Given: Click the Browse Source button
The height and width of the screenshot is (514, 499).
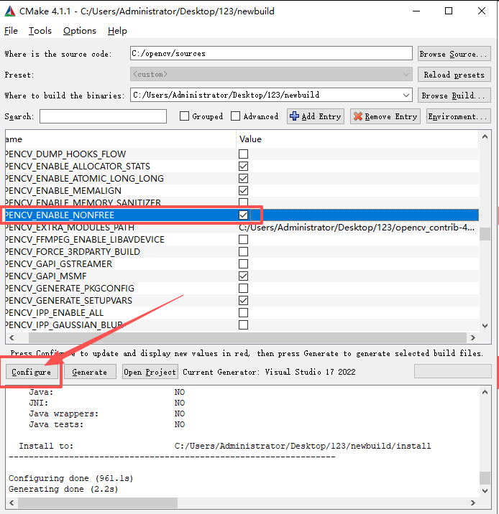Looking at the screenshot, I should (x=454, y=54).
